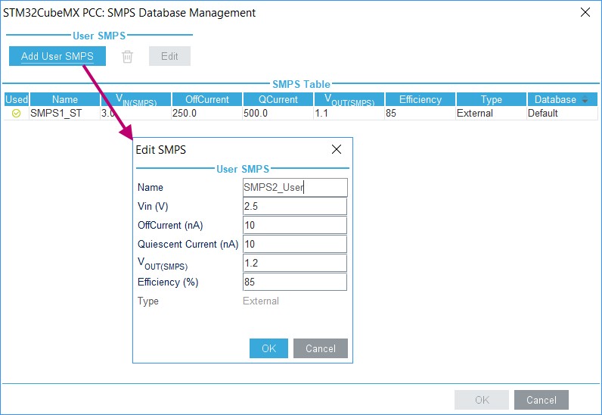Click the 250.0 OffCurrent cell
The width and height of the screenshot is (602, 415).
[x=207, y=114]
